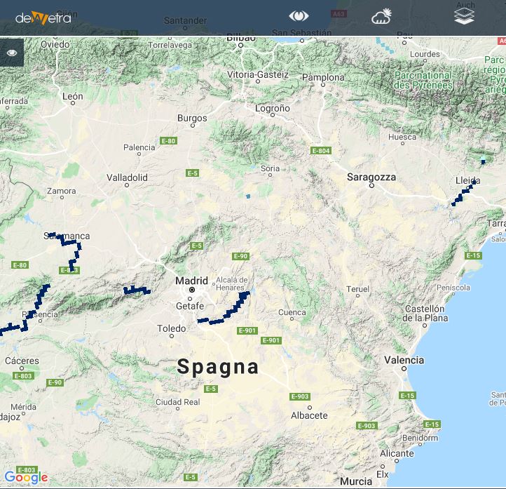This screenshot has width=506, height=489.
Task: Click the Torrelavega town label
Action: (x=170, y=45)
